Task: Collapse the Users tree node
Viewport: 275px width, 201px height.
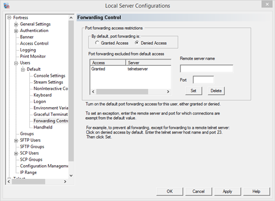Action: coord(16,63)
